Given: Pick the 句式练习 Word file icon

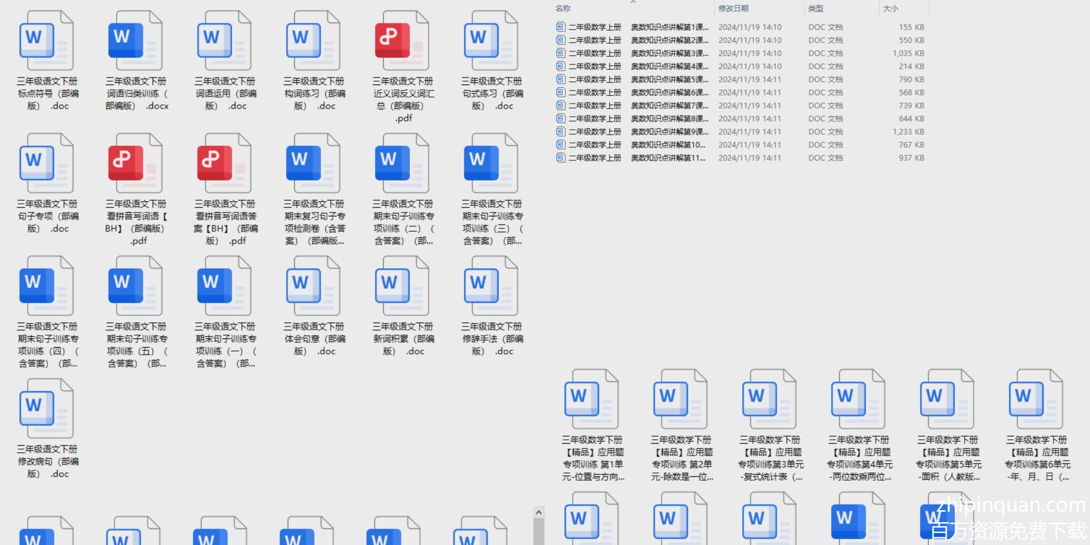Looking at the screenshot, I should pos(491,41).
